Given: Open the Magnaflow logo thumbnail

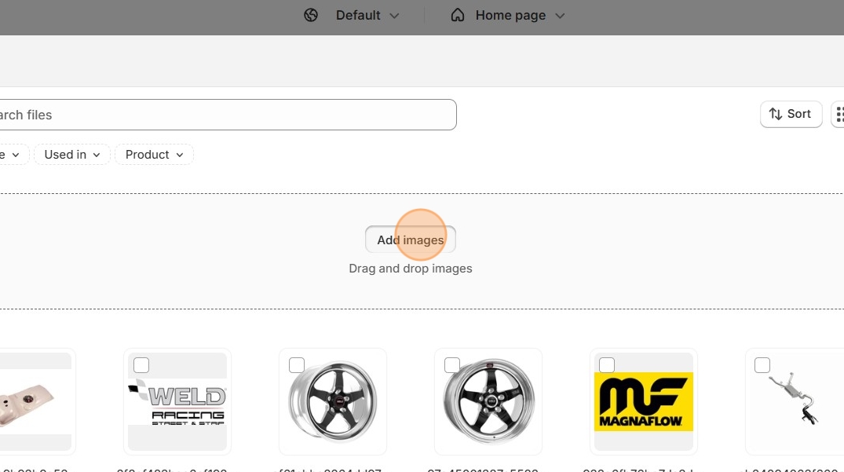Looking at the screenshot, I should click(x=644, y=401).
